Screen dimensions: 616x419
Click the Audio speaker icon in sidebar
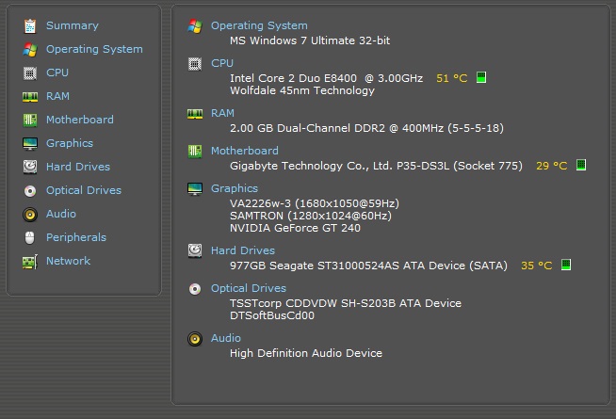pos(30,214)
